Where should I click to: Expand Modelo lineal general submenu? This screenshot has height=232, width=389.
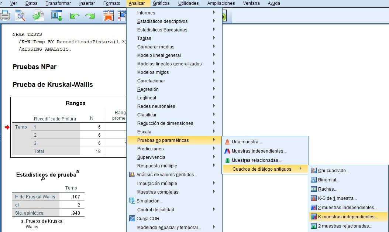pos(174,55)
